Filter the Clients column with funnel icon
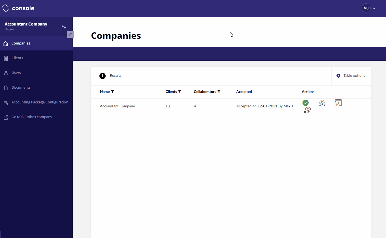 [180, 92]
